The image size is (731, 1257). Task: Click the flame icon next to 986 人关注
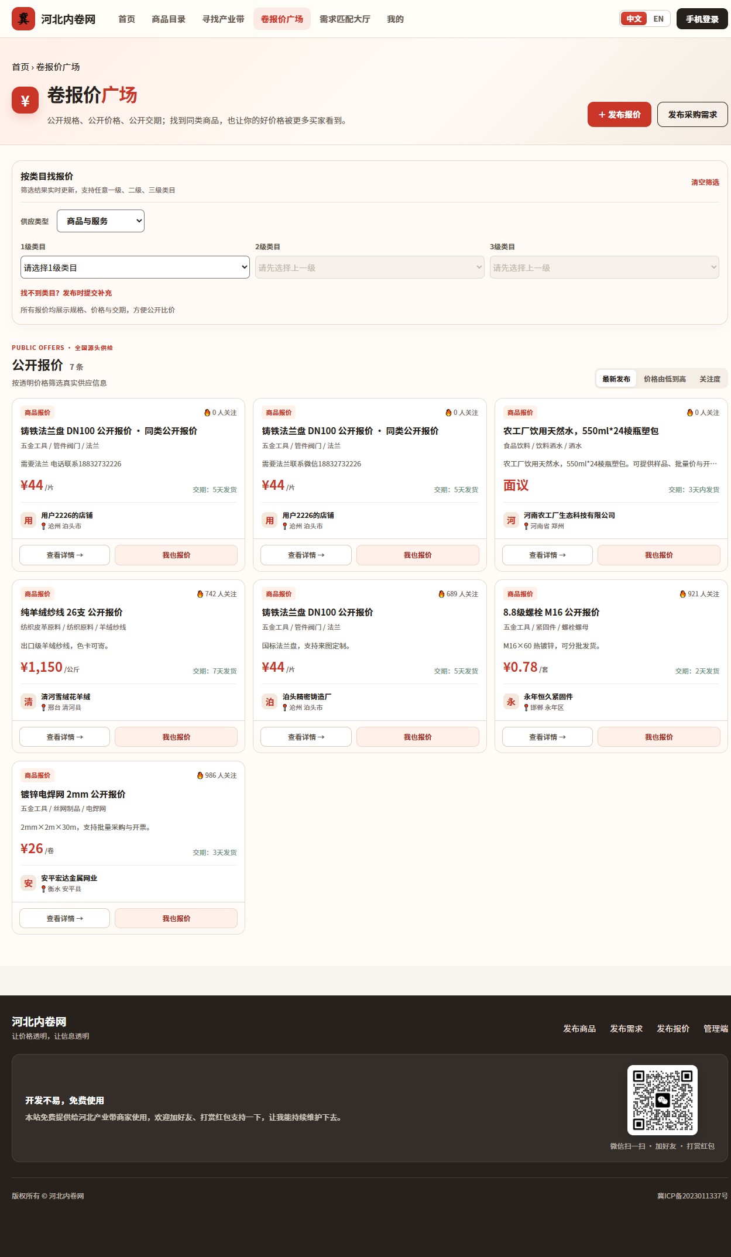point(200,775)
